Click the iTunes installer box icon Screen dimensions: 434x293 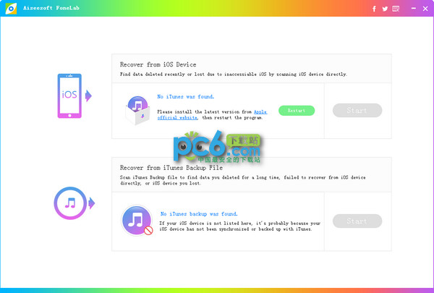[x=137, y=110]
